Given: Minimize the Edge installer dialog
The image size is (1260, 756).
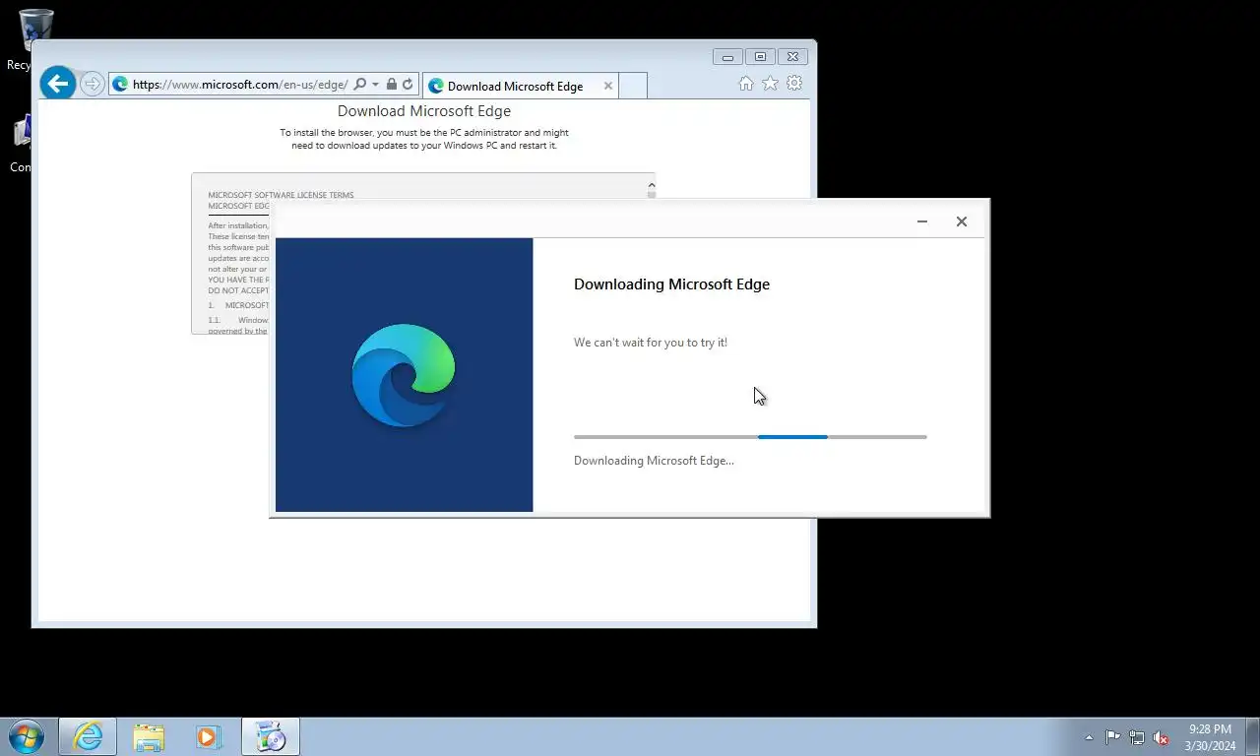Looking at the screenshot, I should (x=922, y=221).
